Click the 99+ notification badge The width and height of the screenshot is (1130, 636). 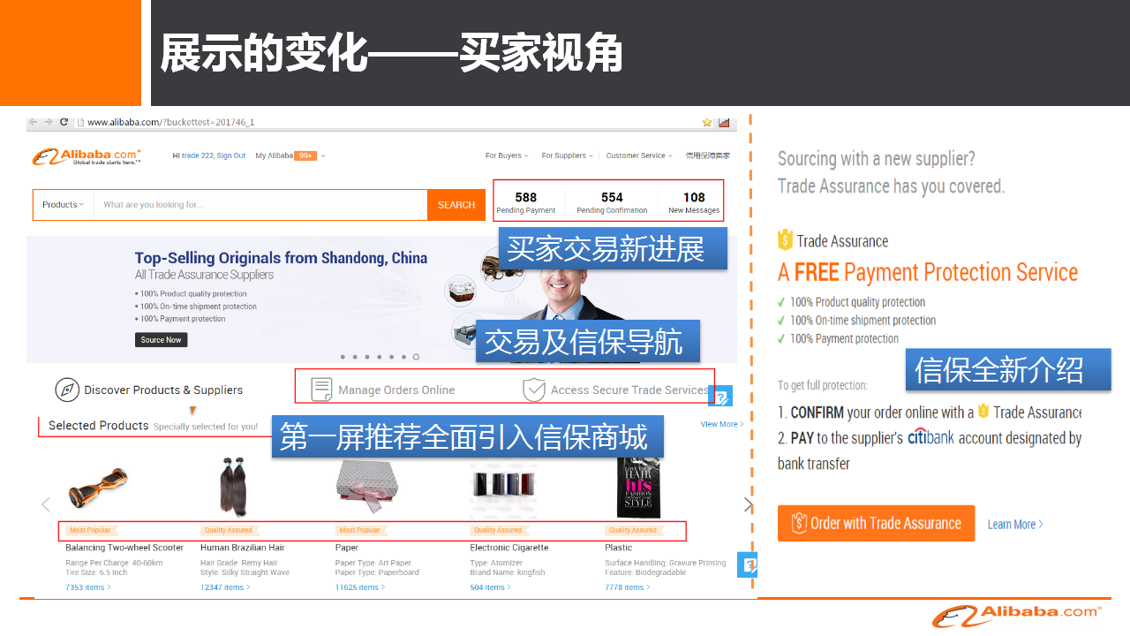click(305, 155)
